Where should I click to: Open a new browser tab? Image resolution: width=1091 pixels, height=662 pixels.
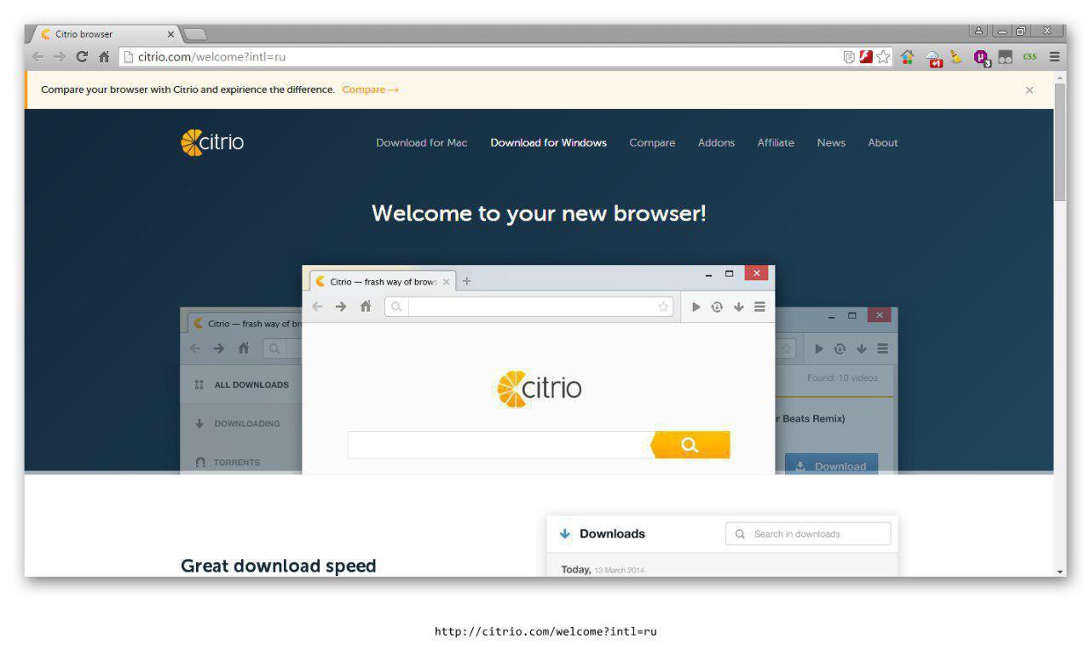coord(195,34)
